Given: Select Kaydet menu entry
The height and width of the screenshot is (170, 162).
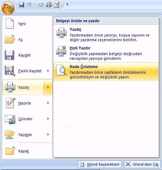Looking at the screenshot, I should click(24, 55).
